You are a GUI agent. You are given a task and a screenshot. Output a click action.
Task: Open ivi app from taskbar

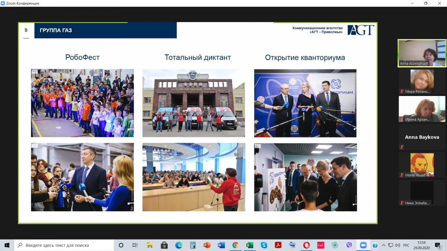[320, 245]
